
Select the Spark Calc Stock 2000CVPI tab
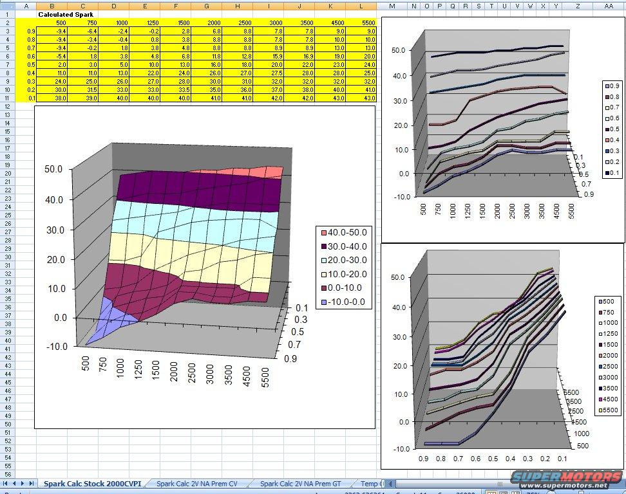(x=92, y=484)
